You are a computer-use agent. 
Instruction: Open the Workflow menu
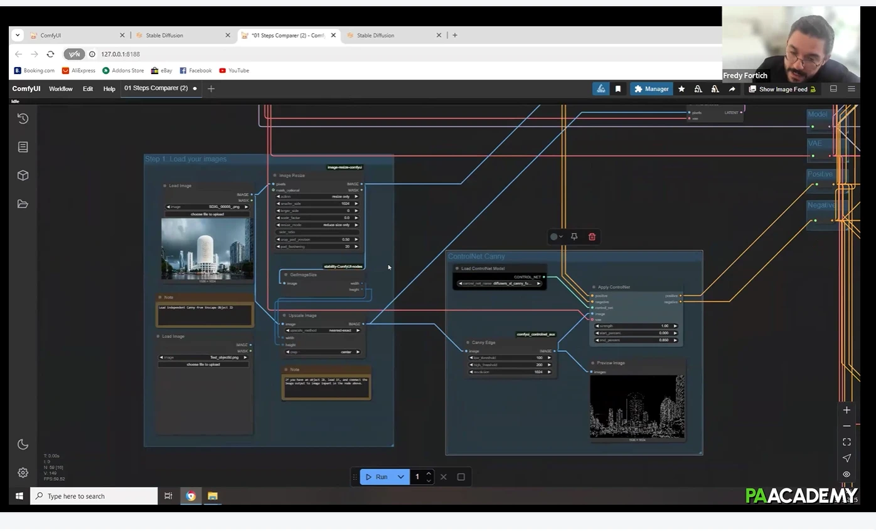coord(61,89)
